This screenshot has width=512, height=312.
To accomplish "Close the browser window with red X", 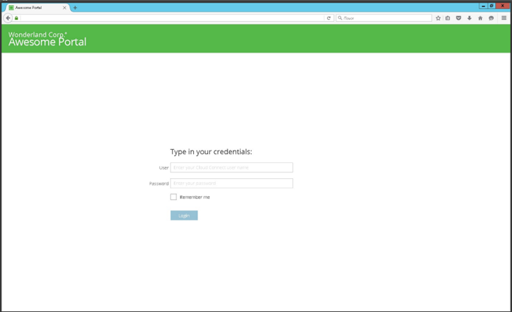I will coord(502,6).
